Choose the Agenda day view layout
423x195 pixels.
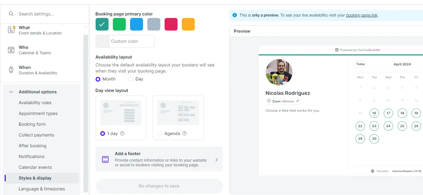160,134
